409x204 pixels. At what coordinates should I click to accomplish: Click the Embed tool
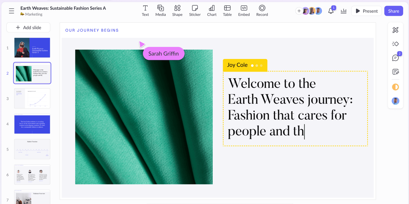pos(244,11)
